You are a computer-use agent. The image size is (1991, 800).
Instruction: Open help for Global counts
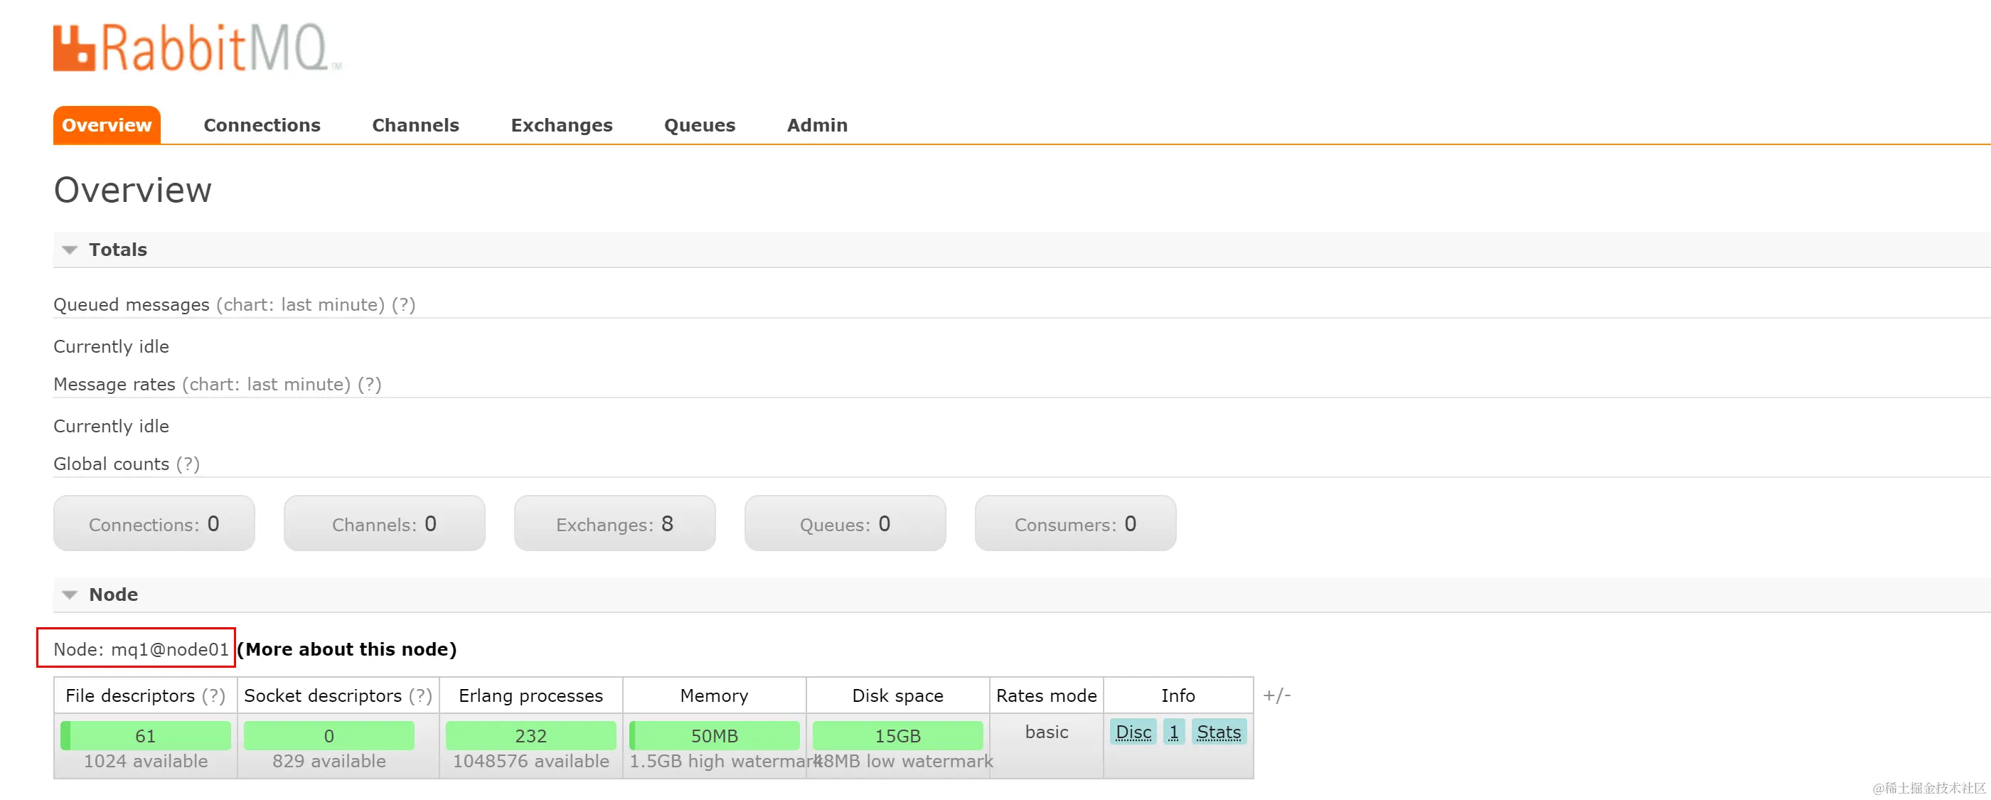[187, 464]
